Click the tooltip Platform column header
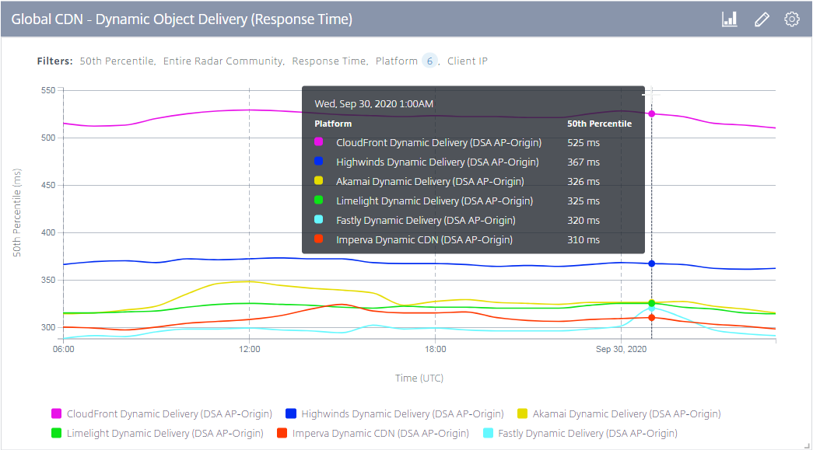Viewport: 813px width, 450px height. coord(333,124)
